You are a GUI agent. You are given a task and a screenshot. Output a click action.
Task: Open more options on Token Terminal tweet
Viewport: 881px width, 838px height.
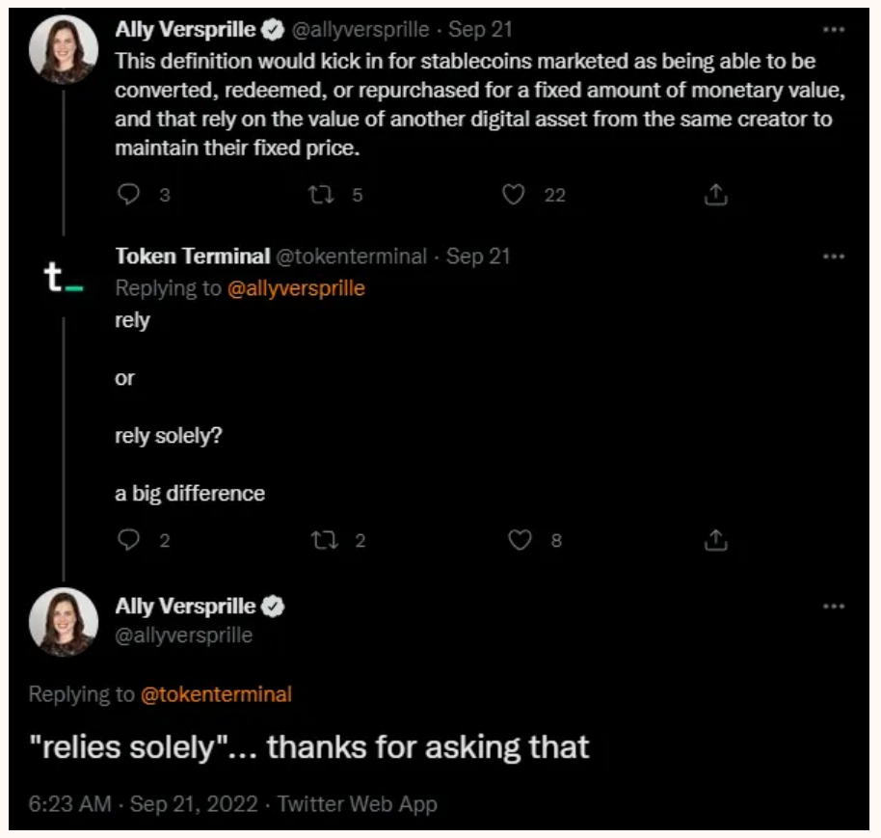[x=835, y=257]
